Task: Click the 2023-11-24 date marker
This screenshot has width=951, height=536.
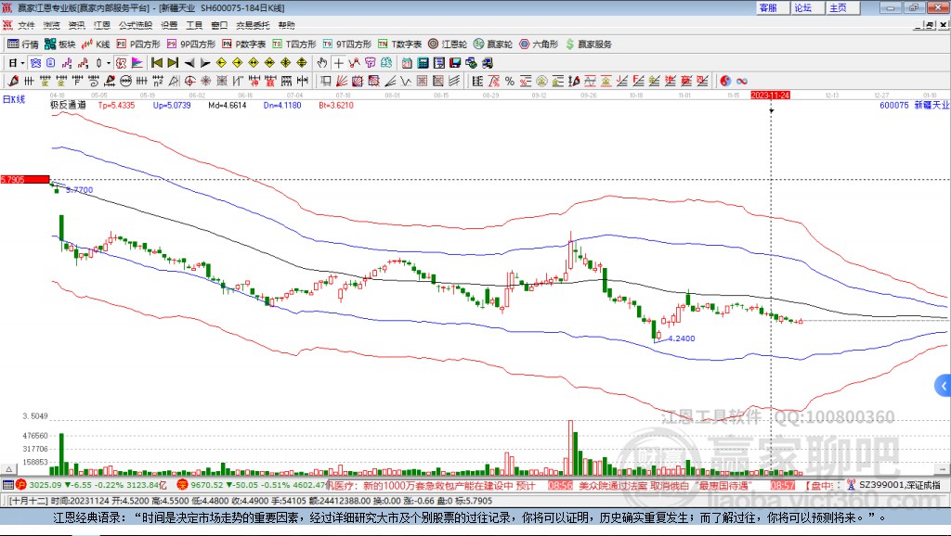Action: click(x=770, y=95)
